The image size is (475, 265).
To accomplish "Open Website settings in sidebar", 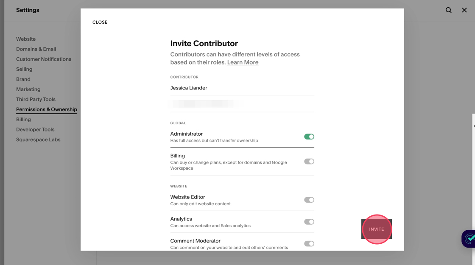I will tap(26, 39).
